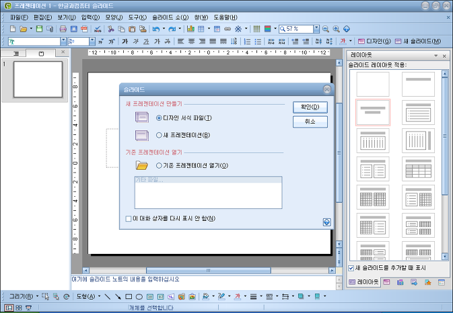Open the 슬라이드 쇼(Q) menu
The width and height of the screenshot is (453, 313).
(170, 17)
